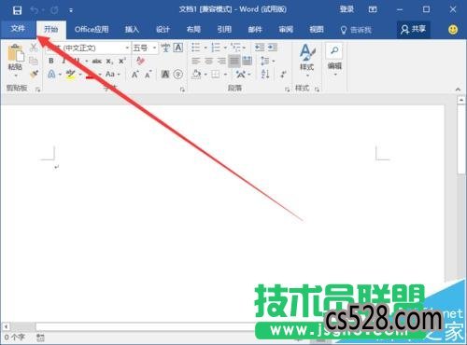Toggle superscript formatting

coord(122,61)
